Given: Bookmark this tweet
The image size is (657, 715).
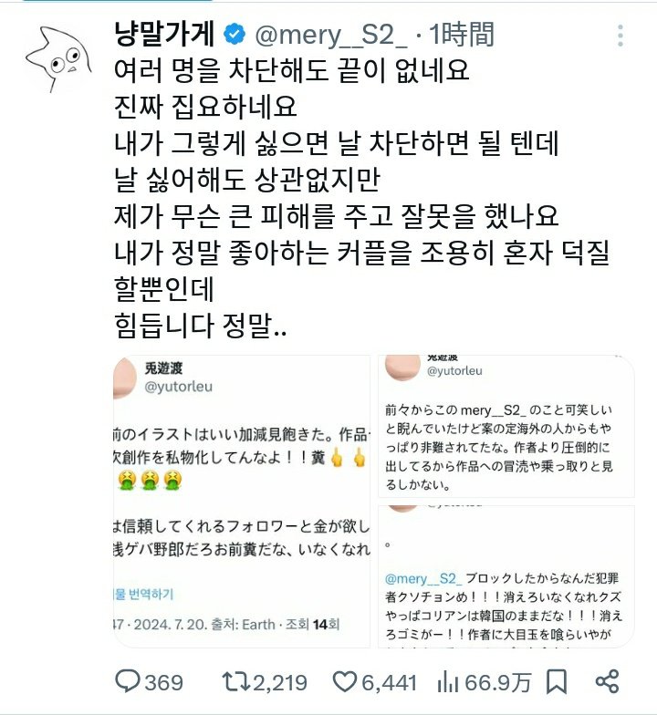Looking at the screenshot, I should [x=557, y=682].
